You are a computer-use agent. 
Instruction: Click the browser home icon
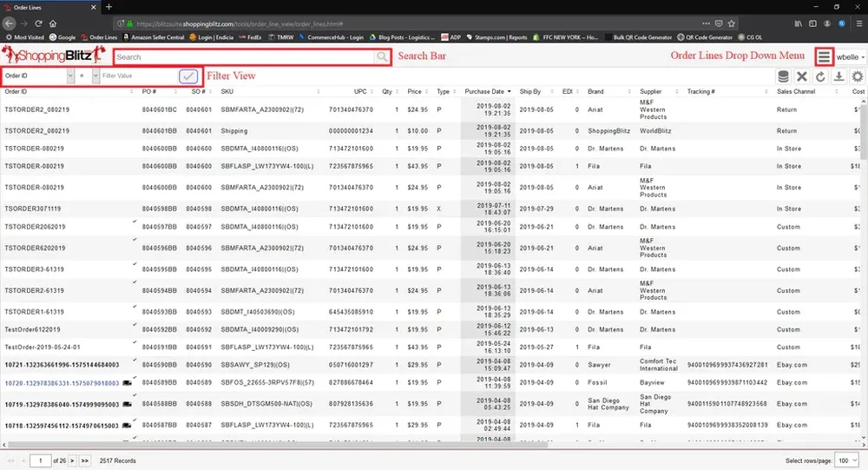click(53, 23)
